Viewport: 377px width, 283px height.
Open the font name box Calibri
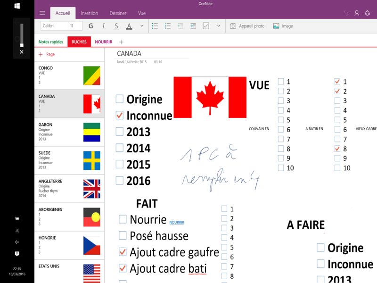tap(54, 26)
